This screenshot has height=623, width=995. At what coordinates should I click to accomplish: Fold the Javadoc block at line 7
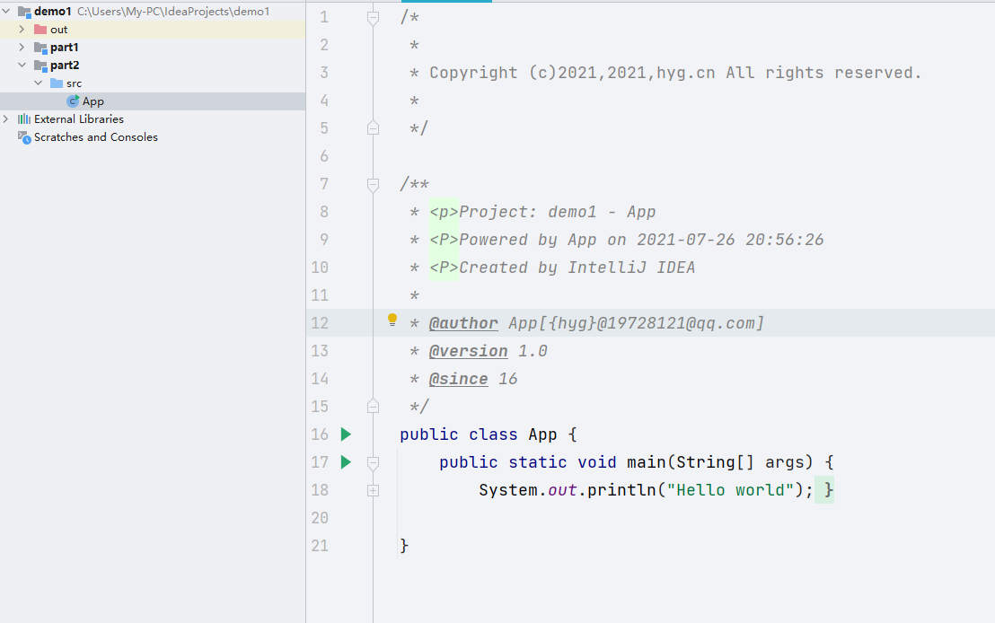(374, 185)
